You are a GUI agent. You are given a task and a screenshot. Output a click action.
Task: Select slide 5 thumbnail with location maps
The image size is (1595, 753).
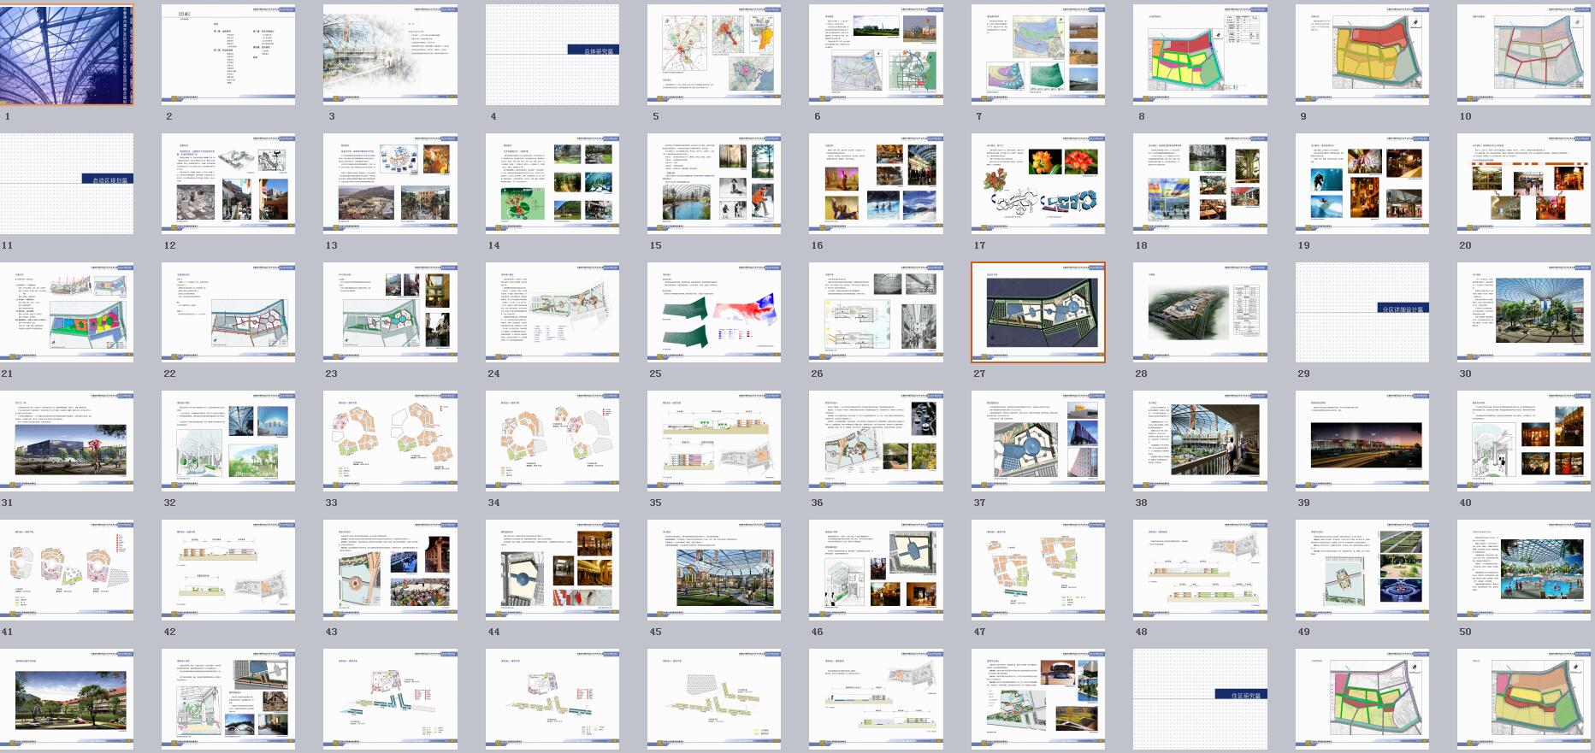tap(714, 55)
